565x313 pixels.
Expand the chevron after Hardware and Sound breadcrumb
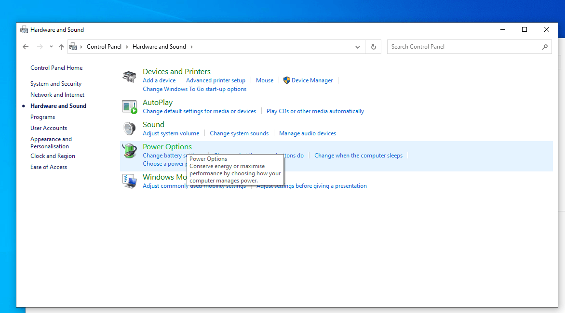(191, 47)
